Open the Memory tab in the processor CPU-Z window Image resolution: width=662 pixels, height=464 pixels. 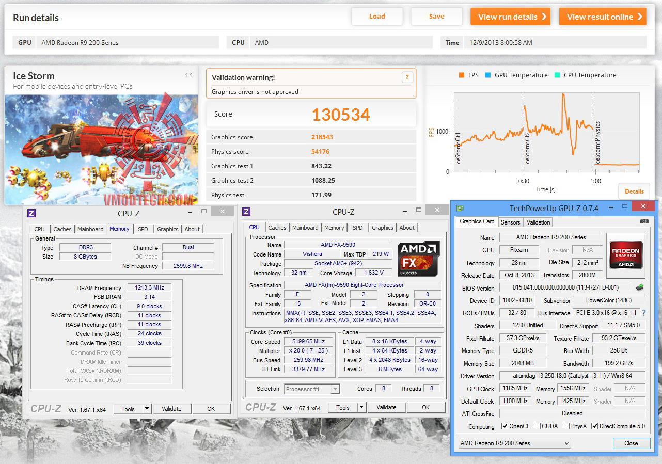click(334, 228)
